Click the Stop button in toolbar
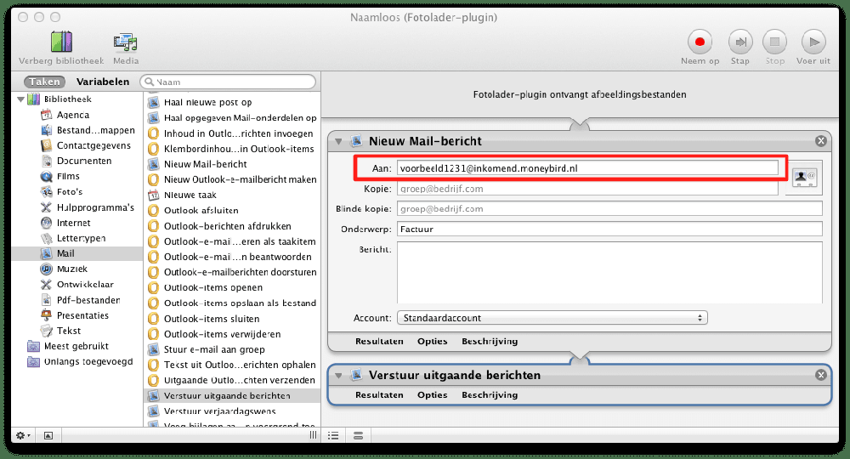850x459 pixels. click(774, 42)
